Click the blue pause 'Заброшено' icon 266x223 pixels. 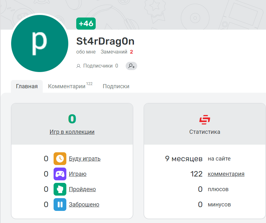[60, 204]
